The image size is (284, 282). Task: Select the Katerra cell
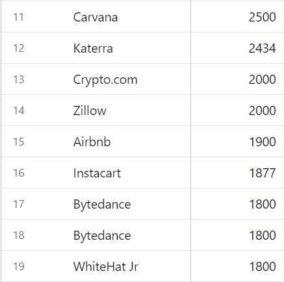coord(93,48)
